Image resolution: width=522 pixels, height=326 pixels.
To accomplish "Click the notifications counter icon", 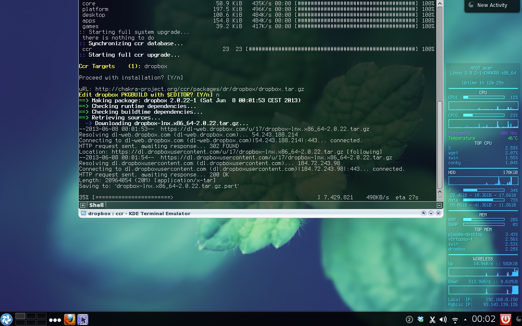I will (409, 319).
